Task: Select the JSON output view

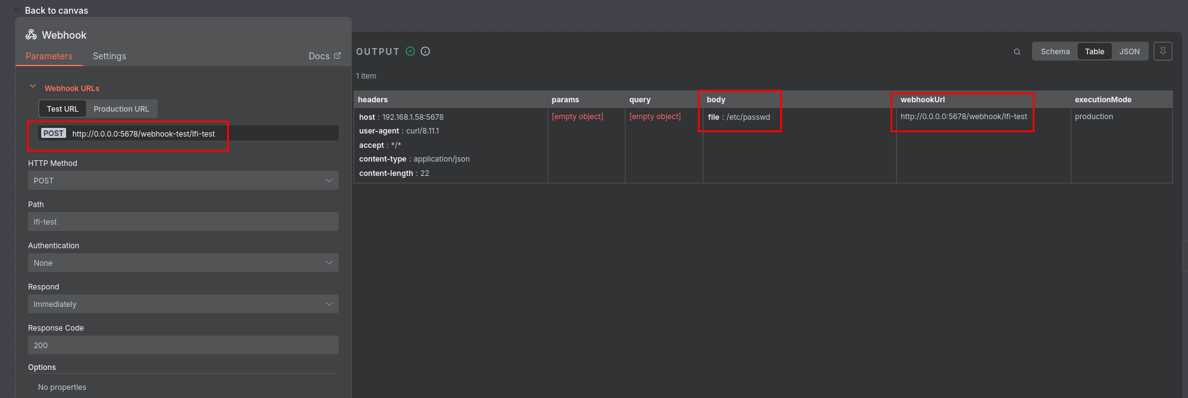Action: [x=1129, y=52]
